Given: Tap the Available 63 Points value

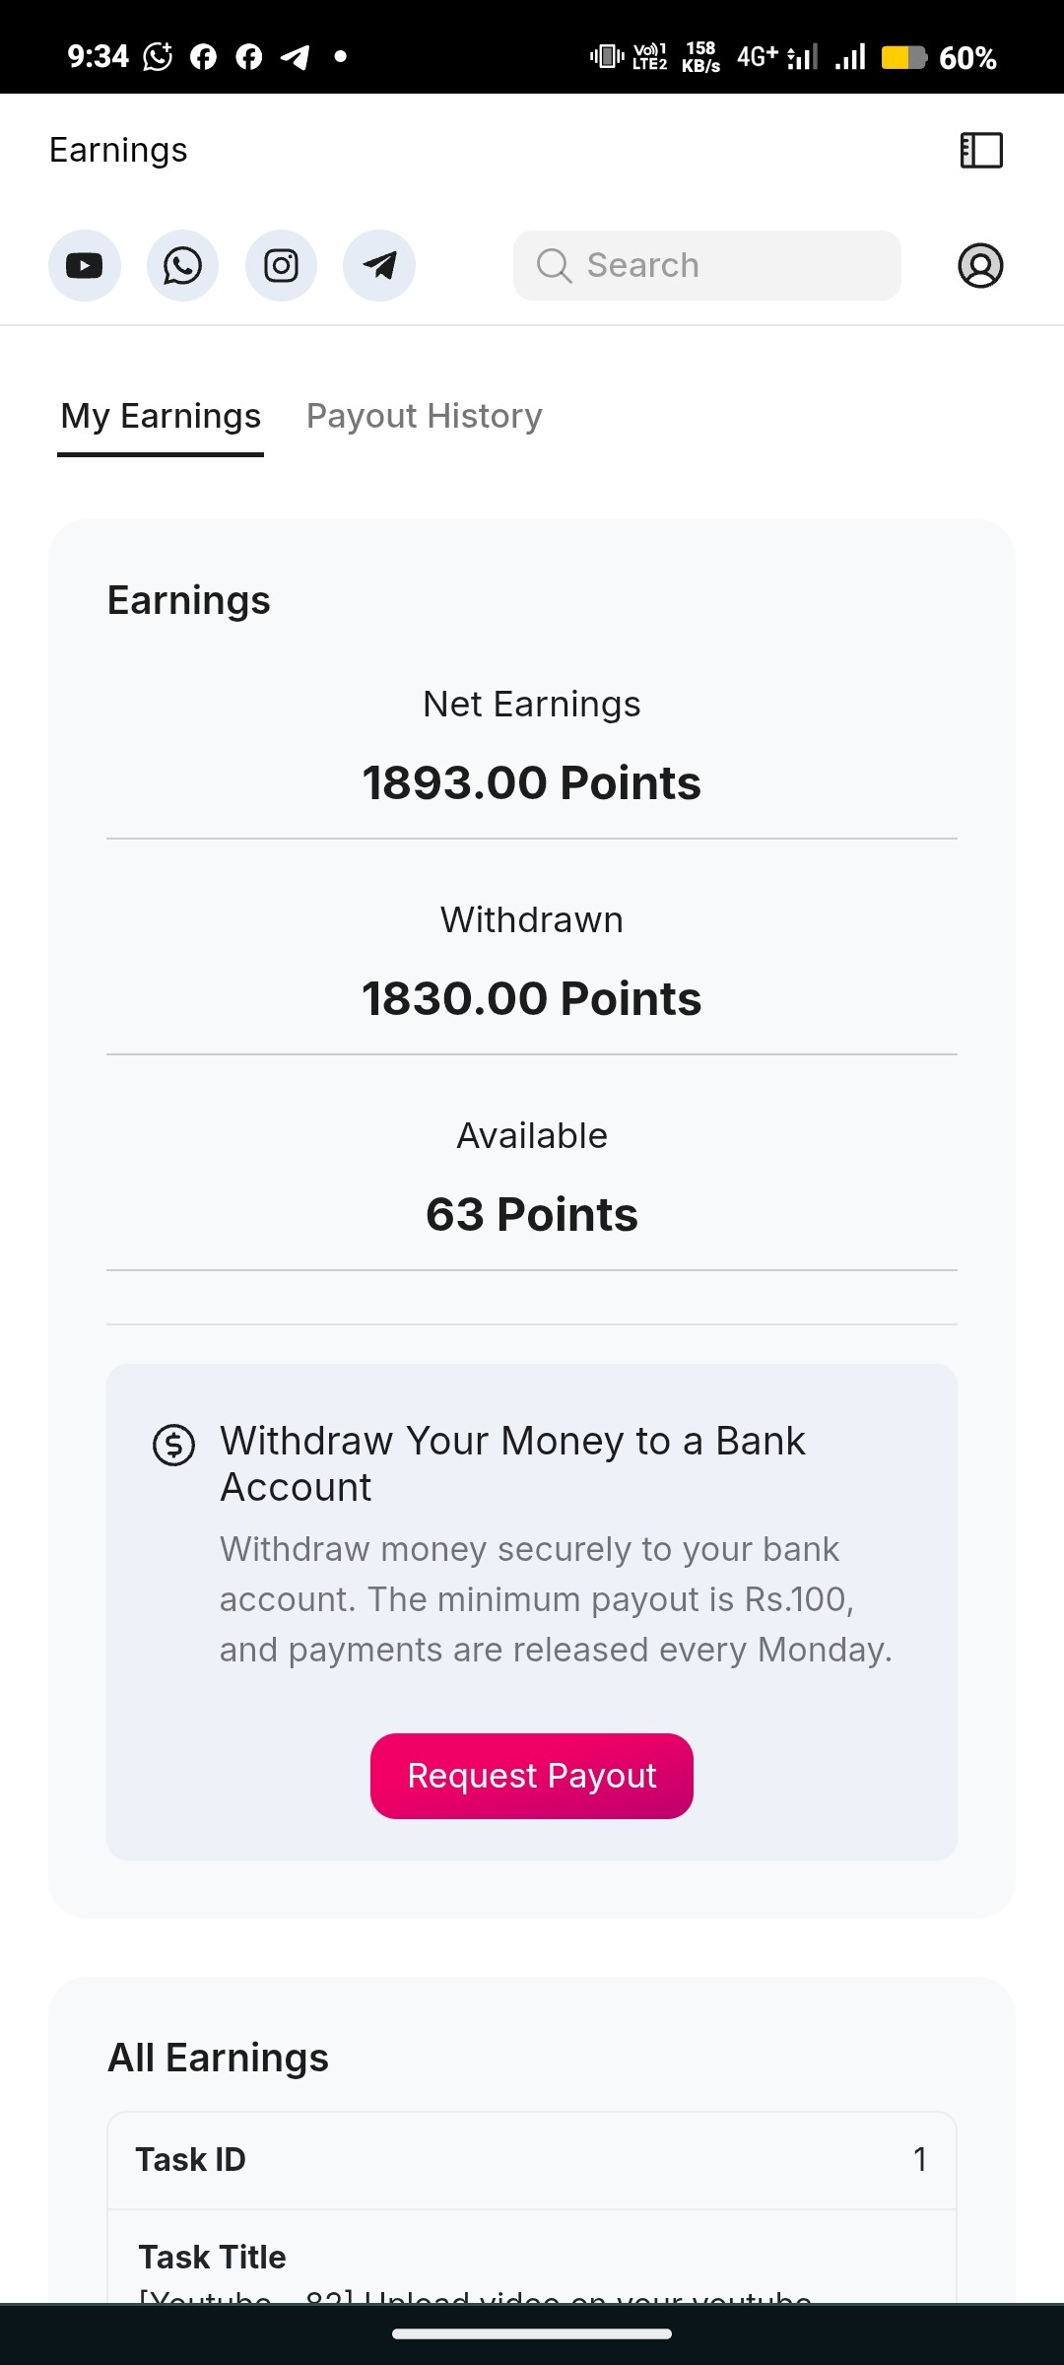Looking at the screenshot, I should (x=532, y=1215).
